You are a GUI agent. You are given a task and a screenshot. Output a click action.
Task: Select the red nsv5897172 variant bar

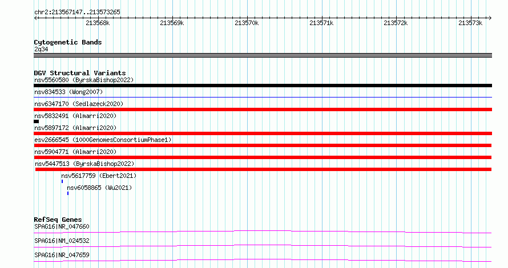[263, 133]
